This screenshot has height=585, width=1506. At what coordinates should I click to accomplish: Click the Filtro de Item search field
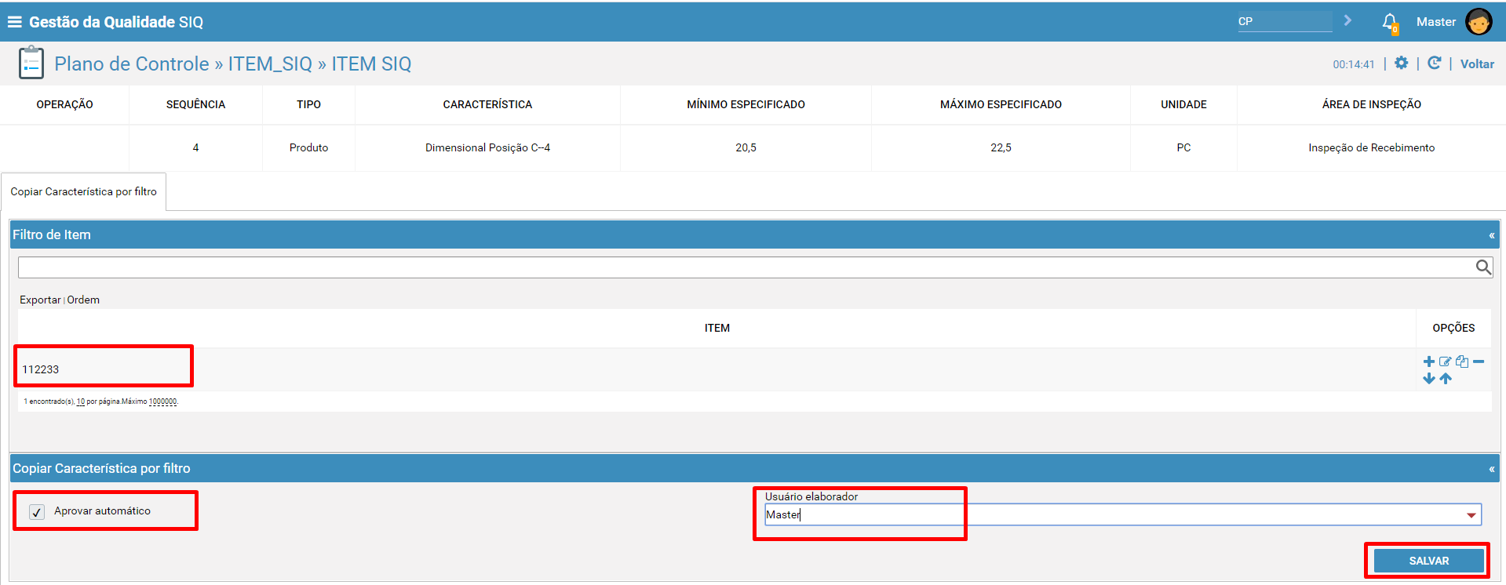[x=746, y=267]
